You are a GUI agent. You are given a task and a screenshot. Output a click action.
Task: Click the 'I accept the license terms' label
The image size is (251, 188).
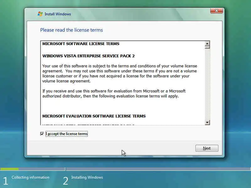tap(67, 134)
